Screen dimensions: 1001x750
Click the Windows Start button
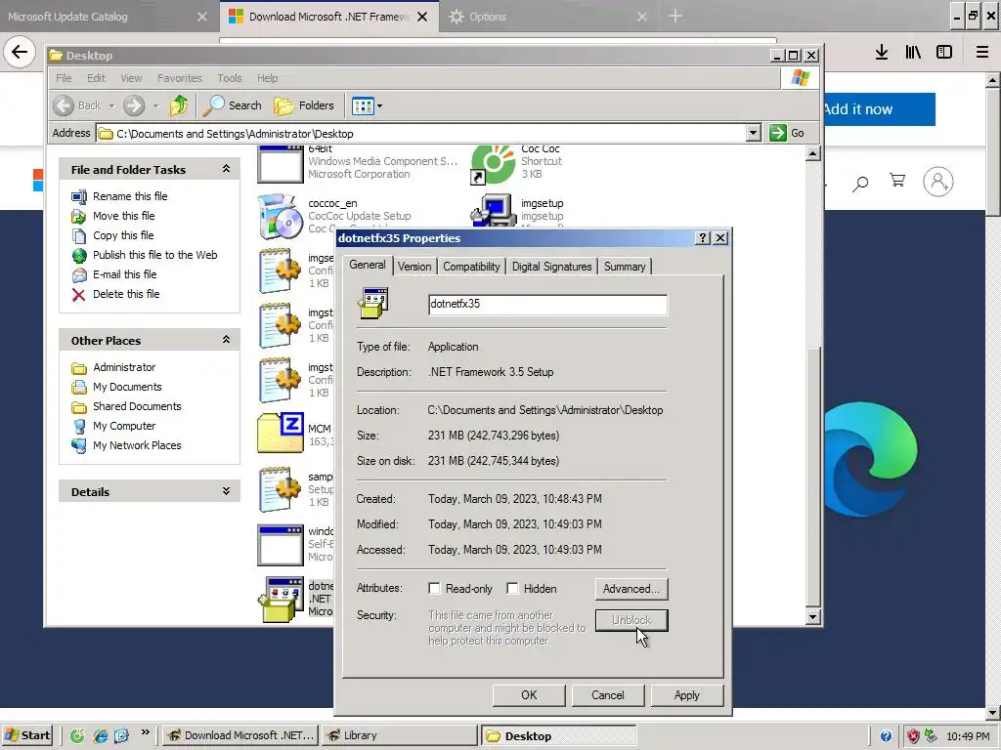27,735
